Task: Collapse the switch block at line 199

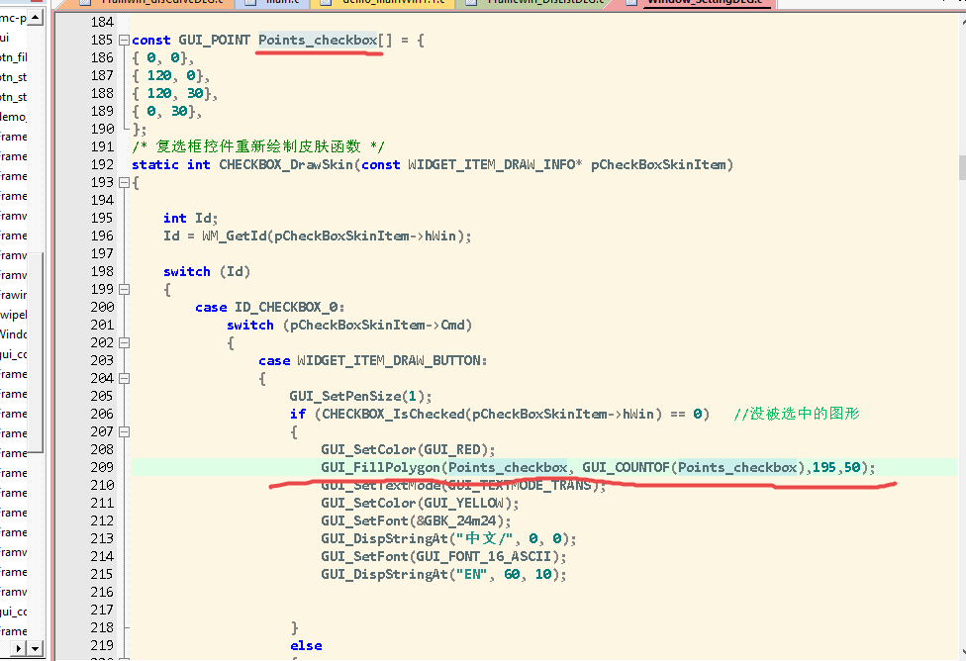Action: coord(123,290)
